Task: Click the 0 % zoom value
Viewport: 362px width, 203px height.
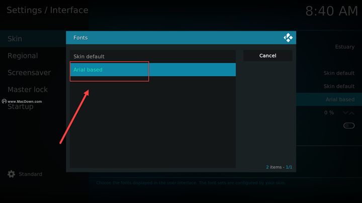Action: coord(329,113)
